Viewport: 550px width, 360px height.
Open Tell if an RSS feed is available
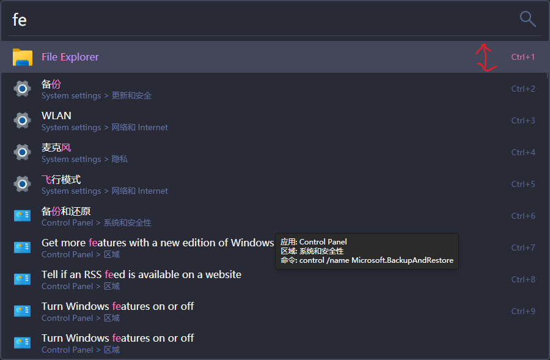coord(274,279)
